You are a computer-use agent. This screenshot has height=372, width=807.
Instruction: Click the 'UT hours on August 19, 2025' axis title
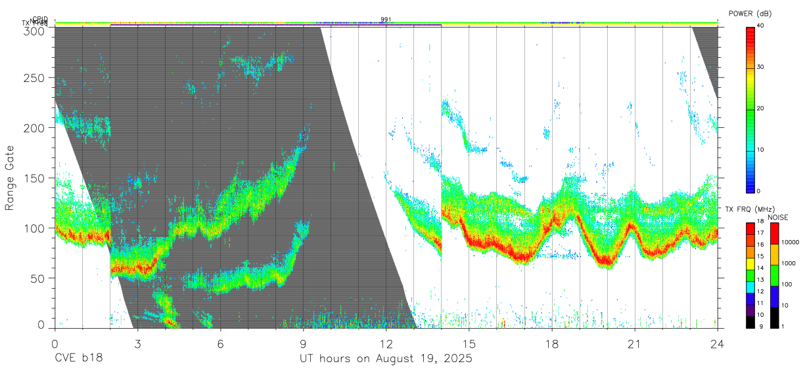386,359
